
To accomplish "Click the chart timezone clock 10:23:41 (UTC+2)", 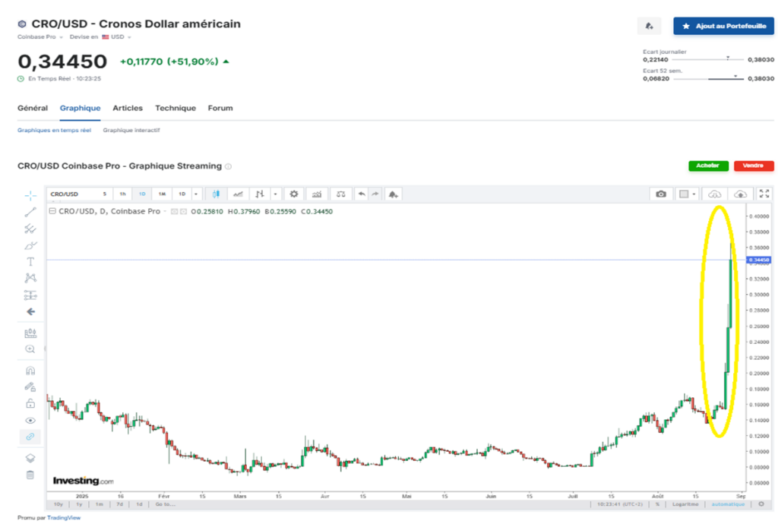I will pyautogui.click(x=620, y=503).
